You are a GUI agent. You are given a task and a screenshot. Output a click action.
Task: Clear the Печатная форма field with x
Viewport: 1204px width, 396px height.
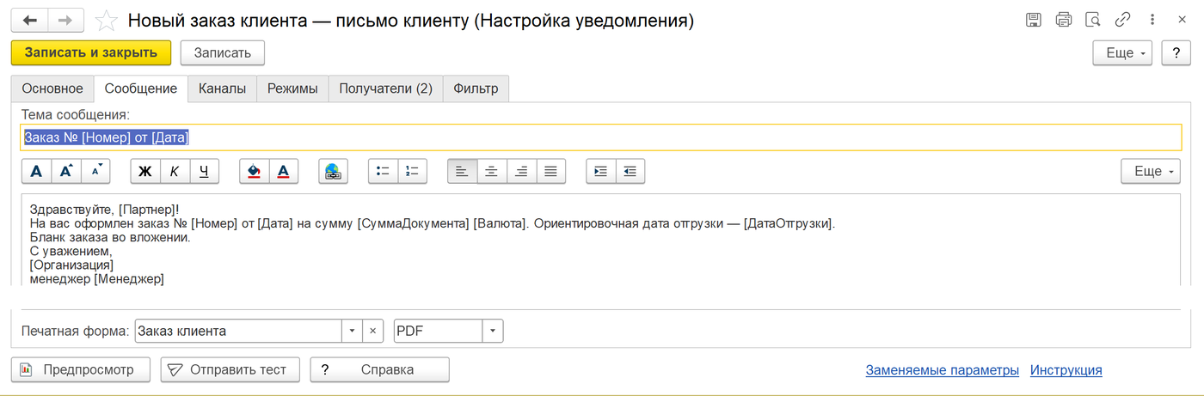[372, 331]
